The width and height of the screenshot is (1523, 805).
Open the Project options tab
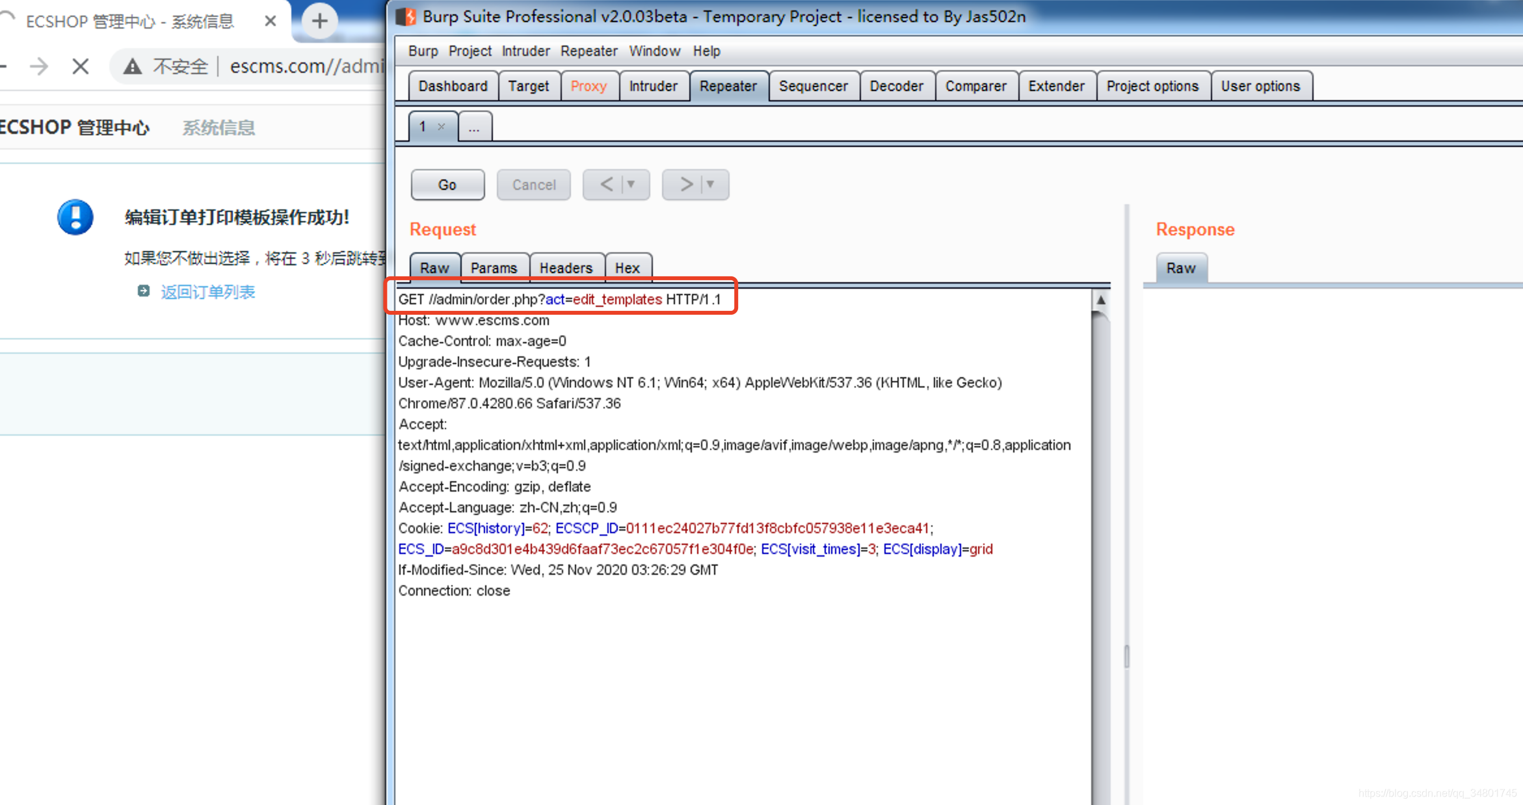(1153, 86)
